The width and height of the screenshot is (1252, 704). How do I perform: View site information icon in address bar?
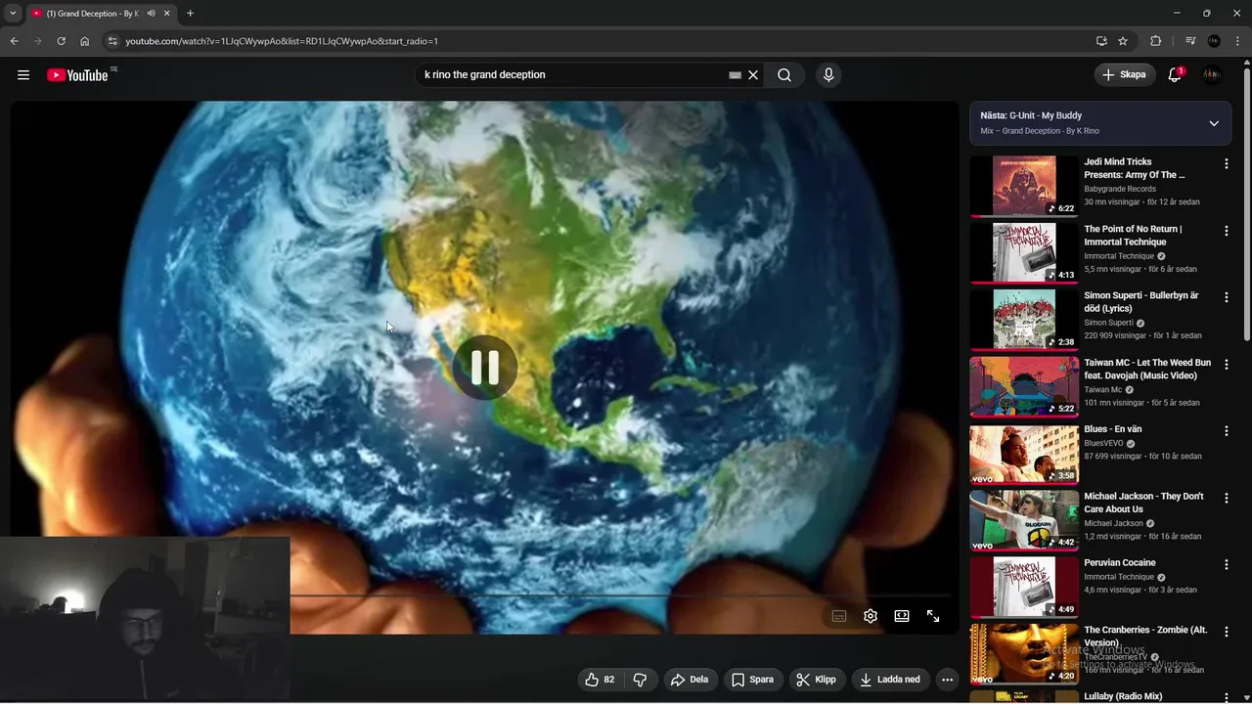(x=112, y=41)
